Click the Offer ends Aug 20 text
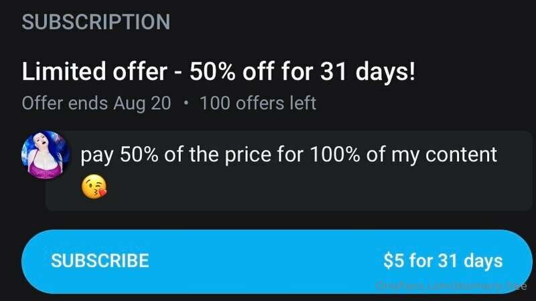The width and height of the screenshot is (536, 301). tap(96, 103)
